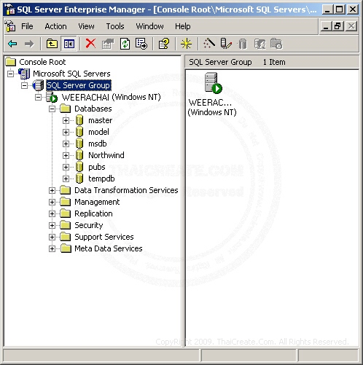The height and width of the screenshot is (365, 363).
Task: Collapse the WEERACHAI server node
Action: [38, 97]
